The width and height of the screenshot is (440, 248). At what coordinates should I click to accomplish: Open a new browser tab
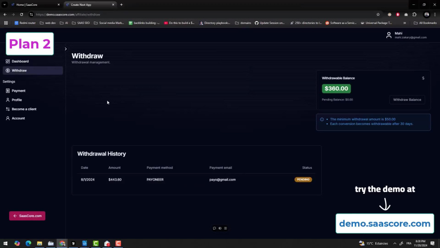coord(121,5)
